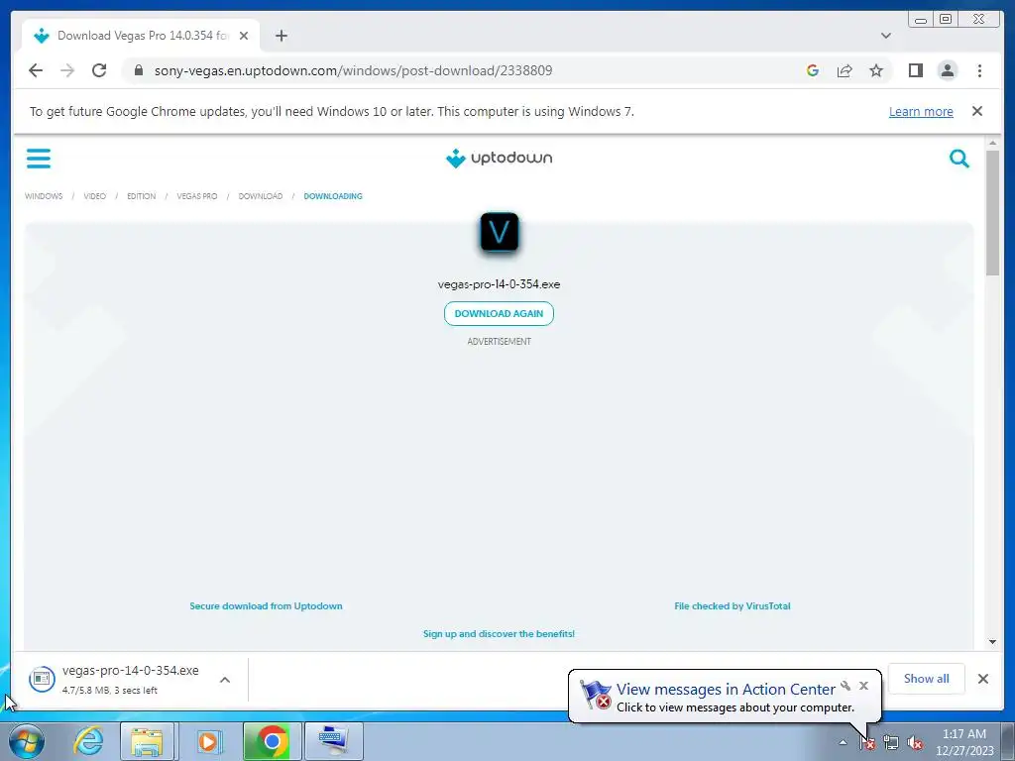Open the on-screen keyboard taskbar app
Screen dimensions: 1015x761
point(334,741)
